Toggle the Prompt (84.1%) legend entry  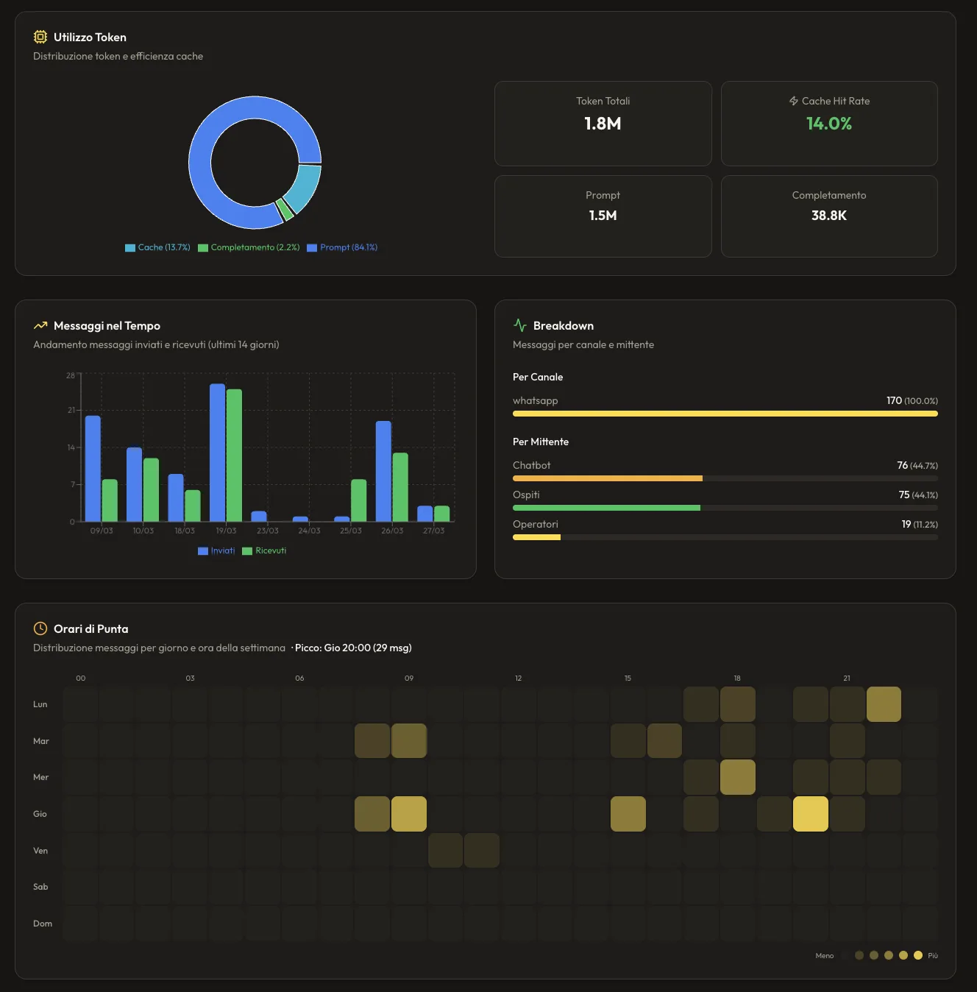click(x=342, y=247)
